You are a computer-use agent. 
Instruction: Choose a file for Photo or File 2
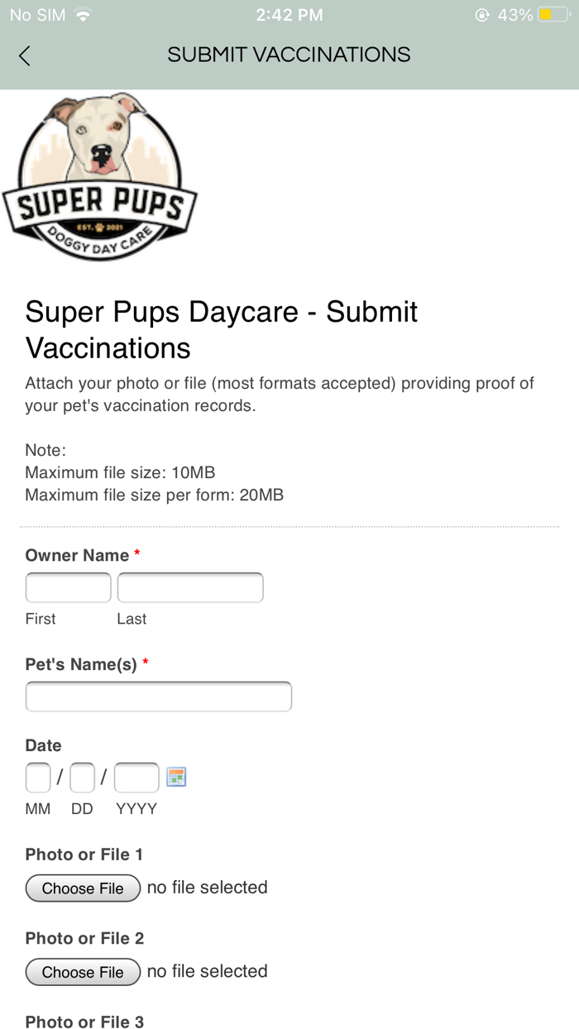pos(83,972)
